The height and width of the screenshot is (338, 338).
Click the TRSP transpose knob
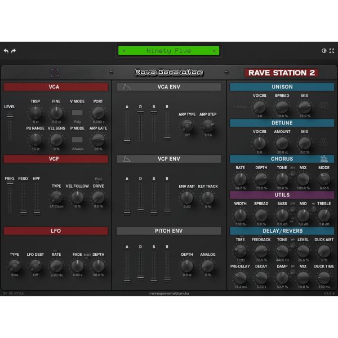[x=35, y=112]
